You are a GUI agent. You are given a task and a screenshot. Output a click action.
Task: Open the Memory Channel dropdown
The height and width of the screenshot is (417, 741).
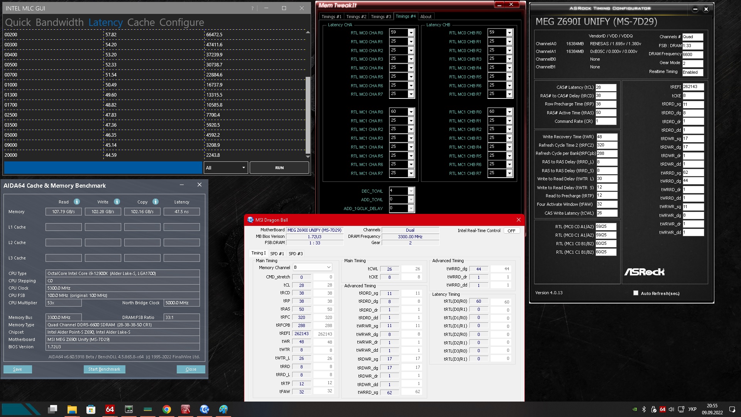pyautogui.click(x=312, y=267)
